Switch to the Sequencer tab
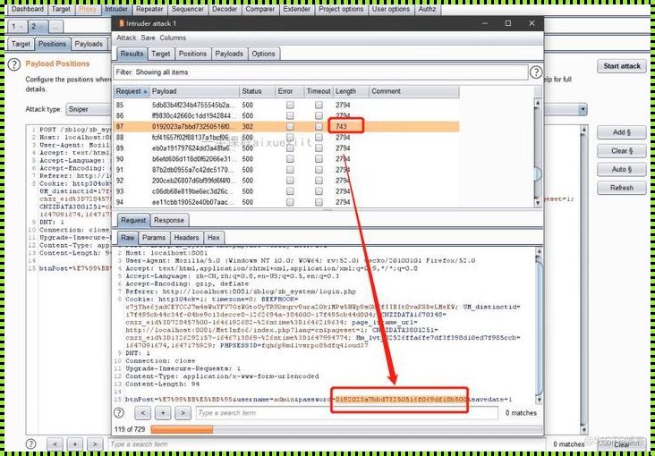 (187, 9)
